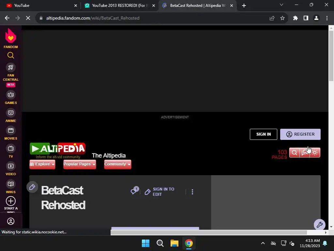The image size is (334, 251).
Task: Expand the Explore dropdown menu
Action: point(42,164)
